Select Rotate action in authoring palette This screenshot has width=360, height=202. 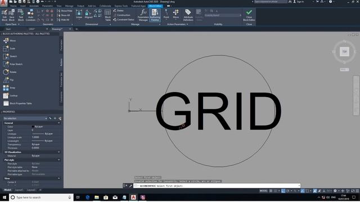point(10,72)
